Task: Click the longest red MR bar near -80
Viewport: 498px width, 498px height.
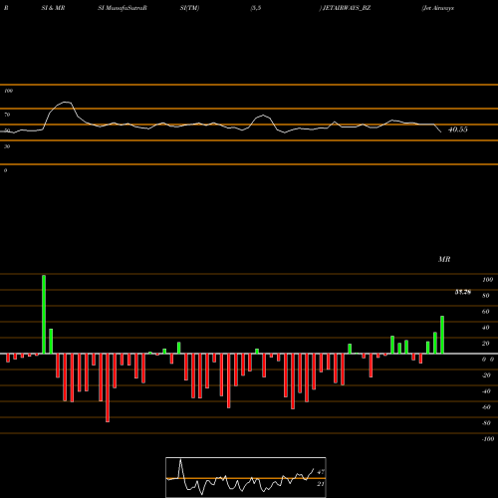Action: (x=108, y=387)
